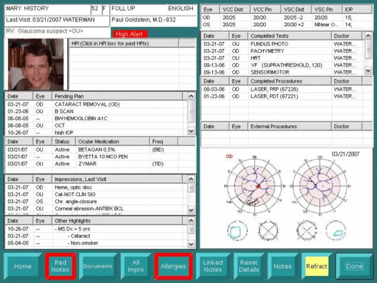Click the teal square sketch below OD drawing
This screenshot has height=283, width=377.
tap(234, 231)
